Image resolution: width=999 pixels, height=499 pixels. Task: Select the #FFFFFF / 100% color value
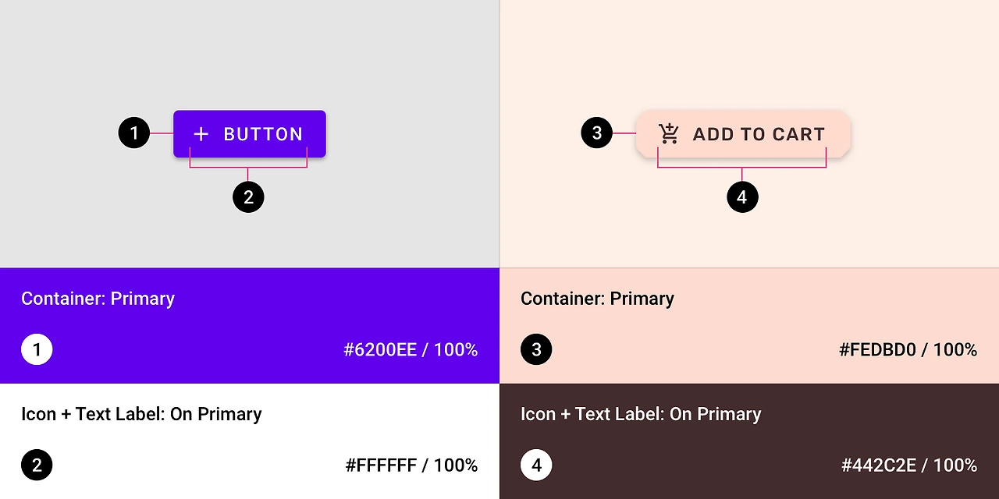coord(411,465)
